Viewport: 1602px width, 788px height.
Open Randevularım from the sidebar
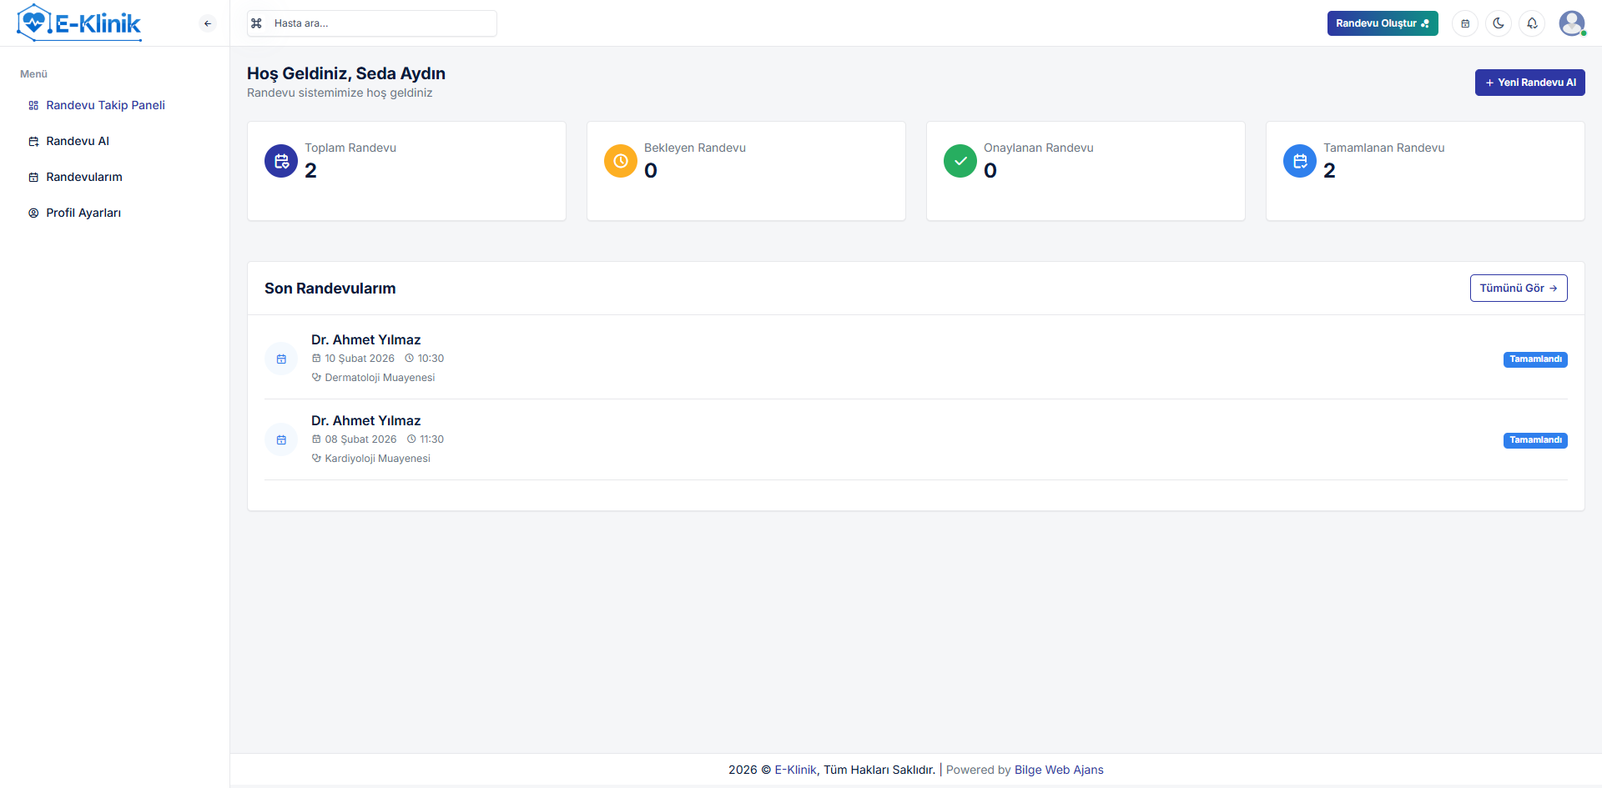(x=84, y=177)
